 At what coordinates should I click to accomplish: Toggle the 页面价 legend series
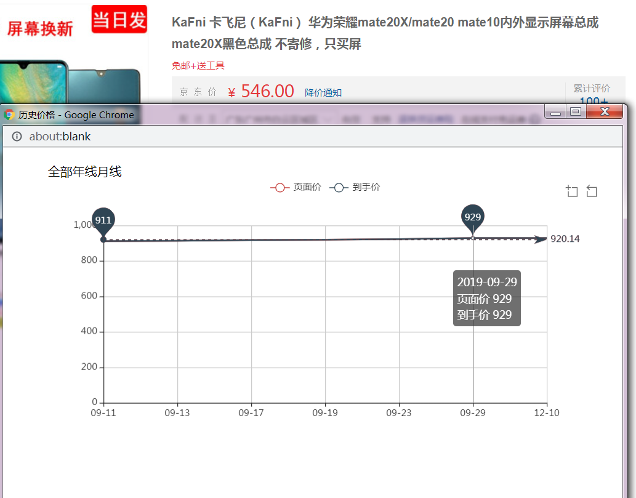tap(296, 187)
